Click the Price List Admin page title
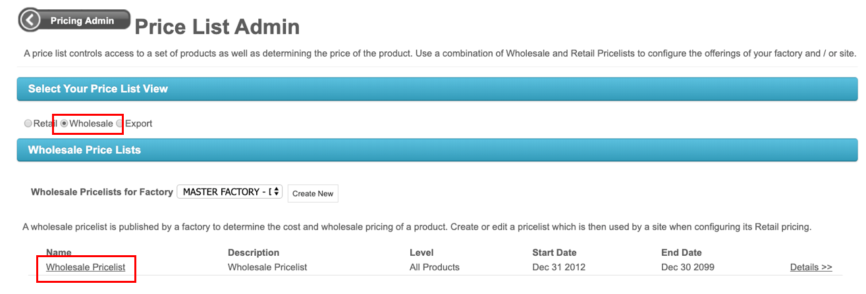The image size is (866, 294). (217, 27)
